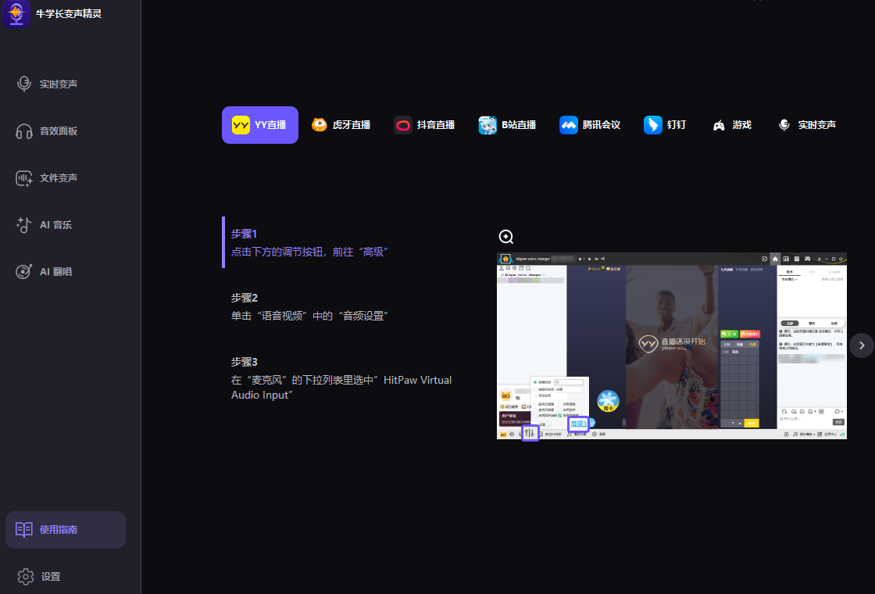
Task: Open 设置 gear at sidebar bottom
Action: click(x=26, y=577)
